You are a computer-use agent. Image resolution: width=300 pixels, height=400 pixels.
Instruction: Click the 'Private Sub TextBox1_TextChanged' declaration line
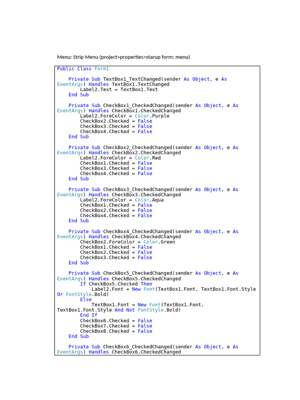pyautogui.click(x=148, y=79)
